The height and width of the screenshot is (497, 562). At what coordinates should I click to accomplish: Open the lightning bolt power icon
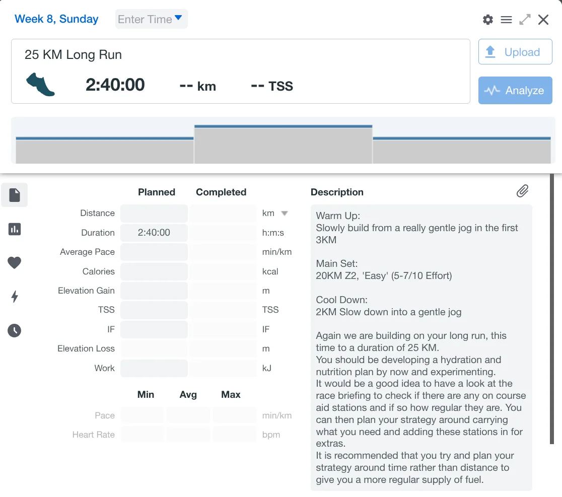15,297
